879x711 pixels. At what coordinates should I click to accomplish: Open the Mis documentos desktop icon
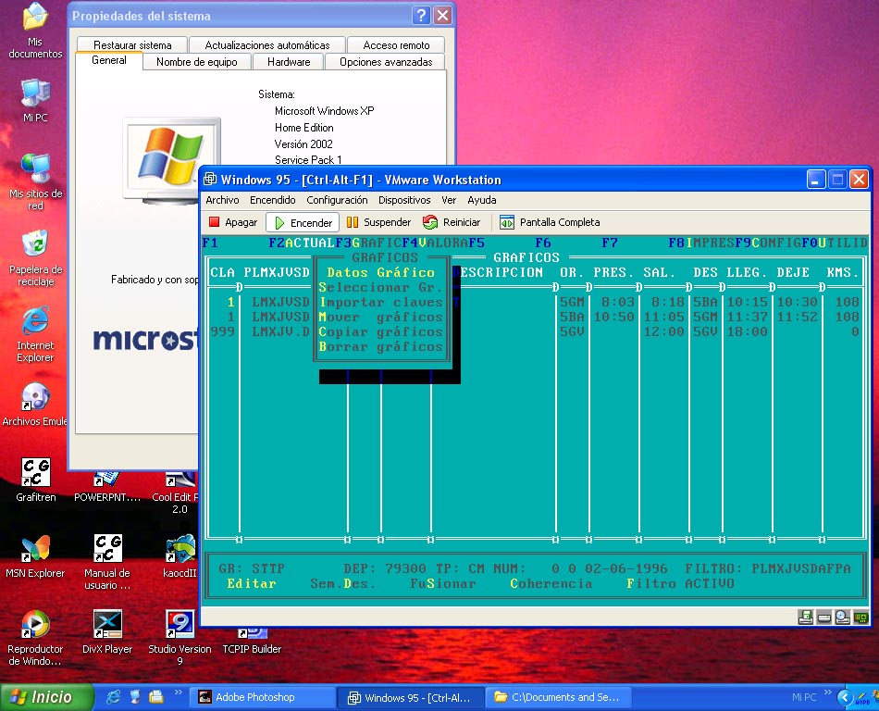pyautogui.click(x=35, y=31)
